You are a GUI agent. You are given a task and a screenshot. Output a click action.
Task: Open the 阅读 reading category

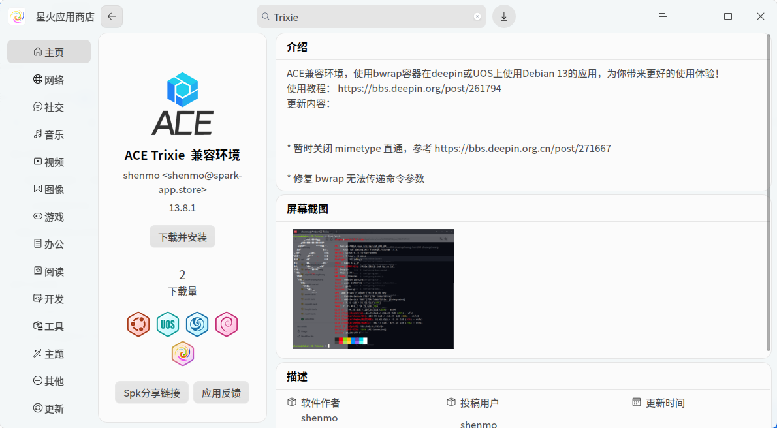48,271
